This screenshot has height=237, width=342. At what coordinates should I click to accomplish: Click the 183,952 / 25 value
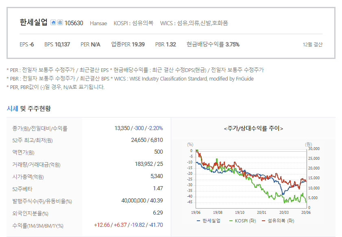click(x=149, y=164)
